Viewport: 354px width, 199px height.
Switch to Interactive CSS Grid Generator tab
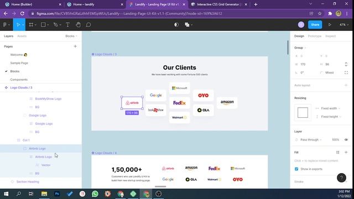[218, 4]
